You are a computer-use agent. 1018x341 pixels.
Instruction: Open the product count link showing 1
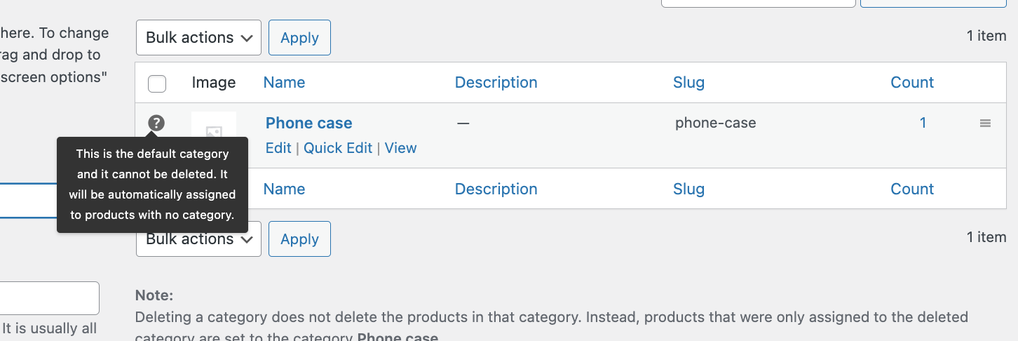[x=923, y=123]
